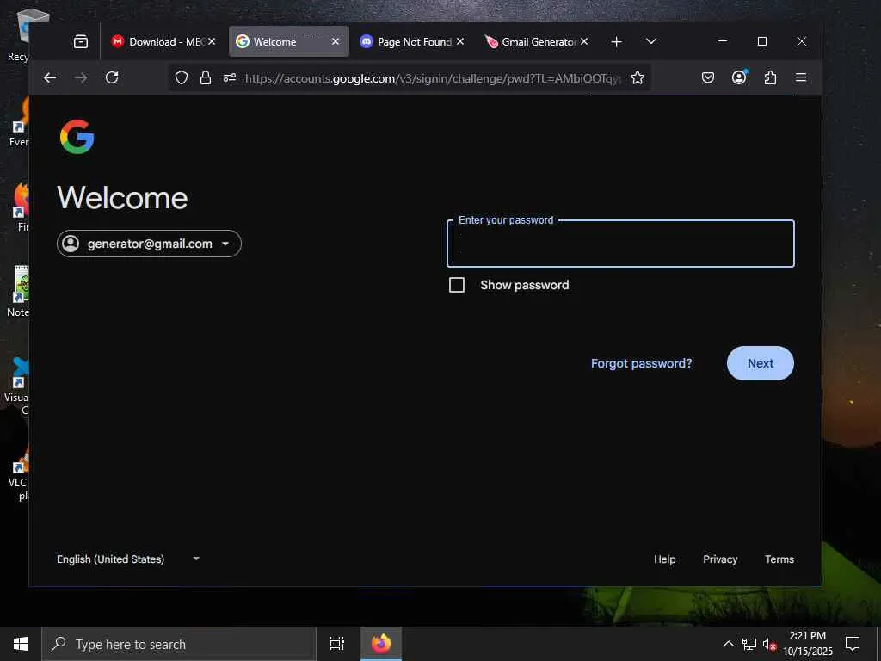Viewport: 881px width, 661px height.
Task: Open site permissions icon in address bar
Action: click(x=230, y=77)
